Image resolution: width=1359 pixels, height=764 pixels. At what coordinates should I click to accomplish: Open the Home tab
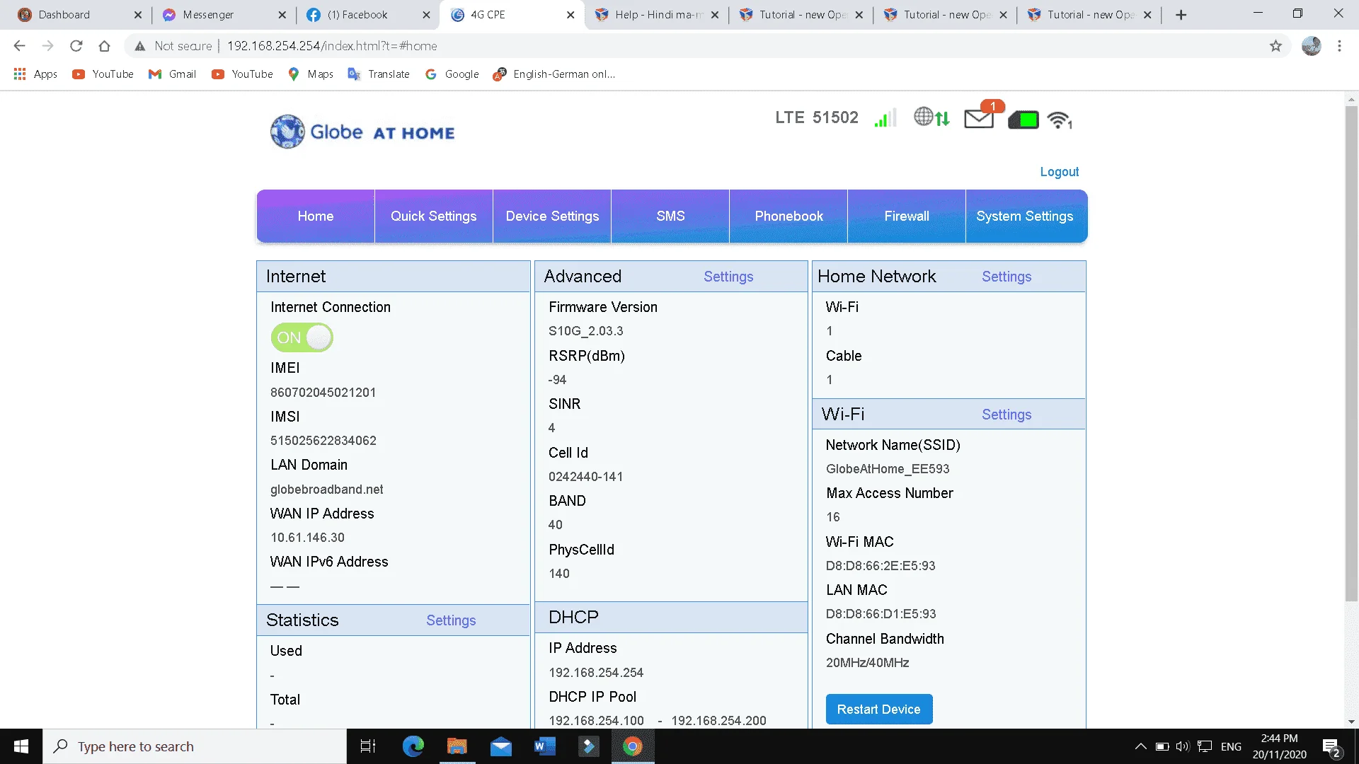[316, 216]
